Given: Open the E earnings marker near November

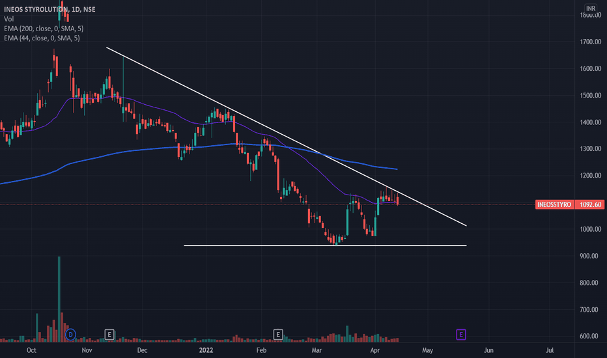Looking at the screenshot, I should (x=109, y=335).
